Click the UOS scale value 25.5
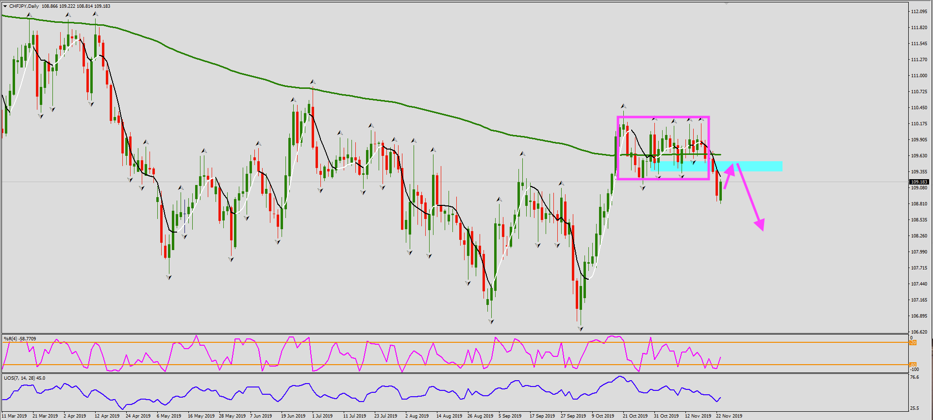Screen dimensions: 933x420 coord(914,408)
